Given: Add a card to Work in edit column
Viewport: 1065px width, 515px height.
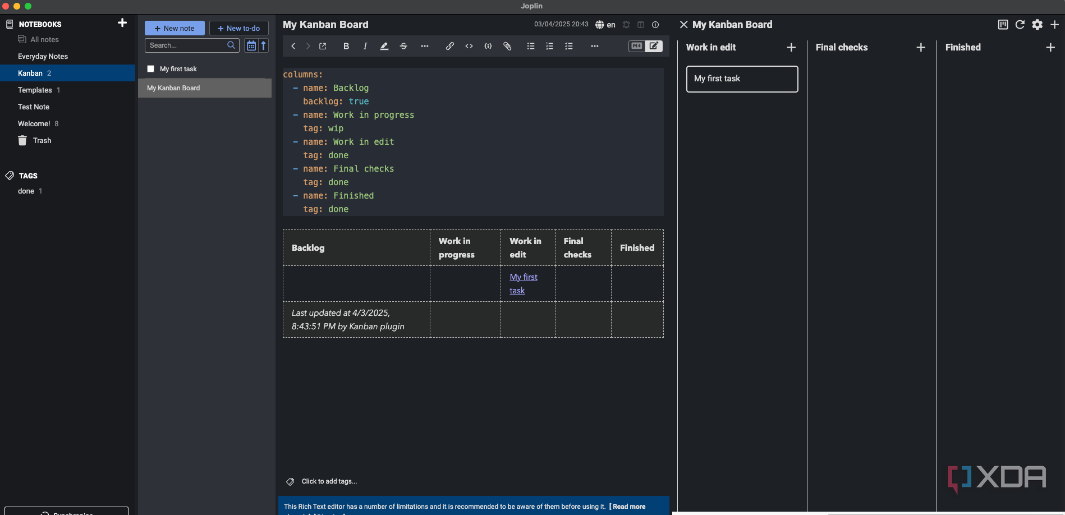Looking at the screenshot, I should tap(791, 48).
